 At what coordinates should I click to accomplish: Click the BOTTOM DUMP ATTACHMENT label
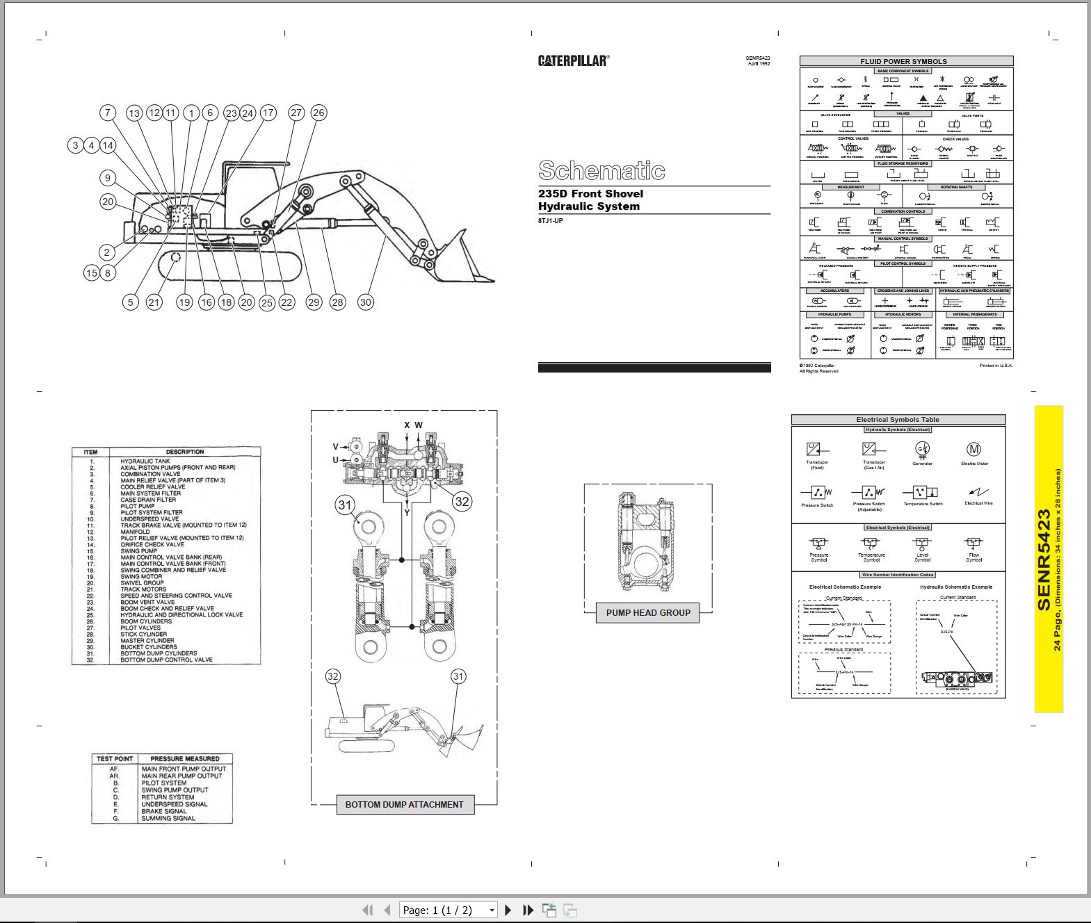pyautogui.click(x=404, y=804)
